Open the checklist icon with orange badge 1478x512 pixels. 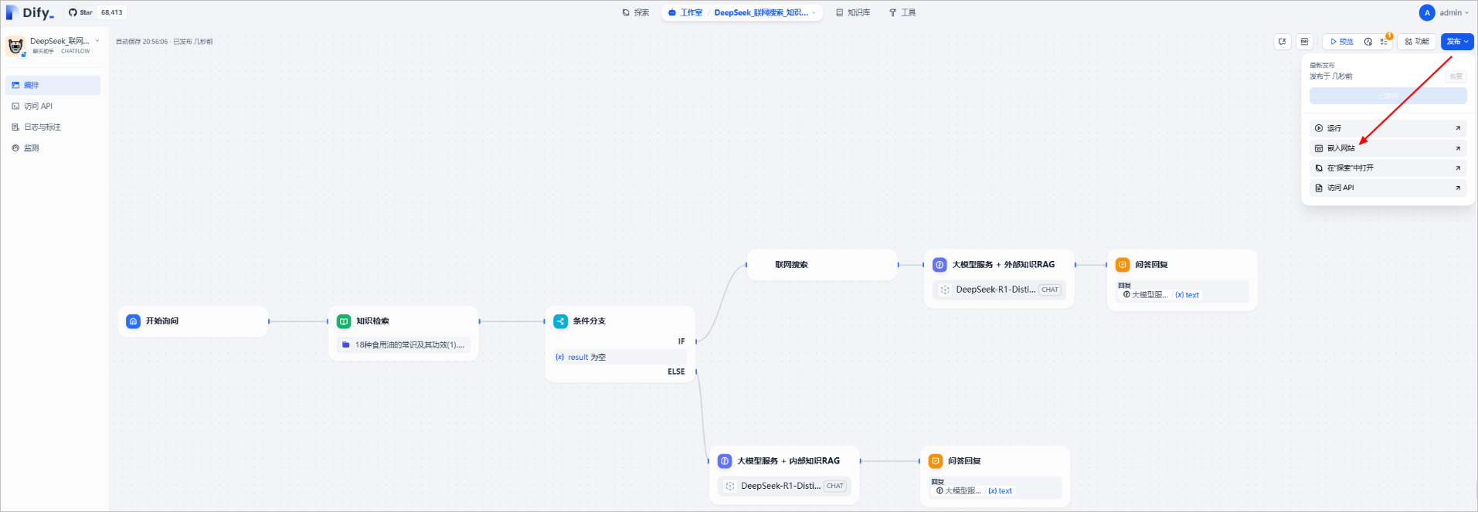1384,42
